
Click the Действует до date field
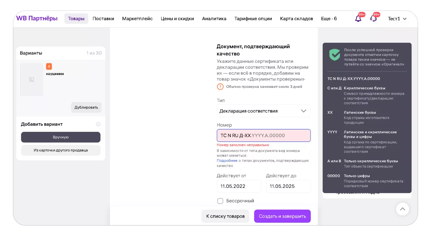(x=288, y=186)
